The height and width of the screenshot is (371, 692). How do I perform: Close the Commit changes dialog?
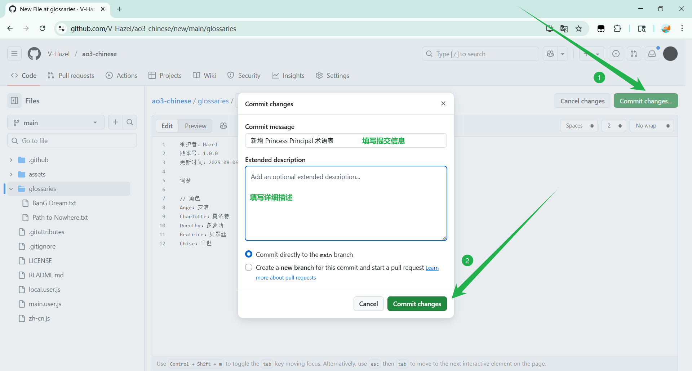tap(443, 104)
